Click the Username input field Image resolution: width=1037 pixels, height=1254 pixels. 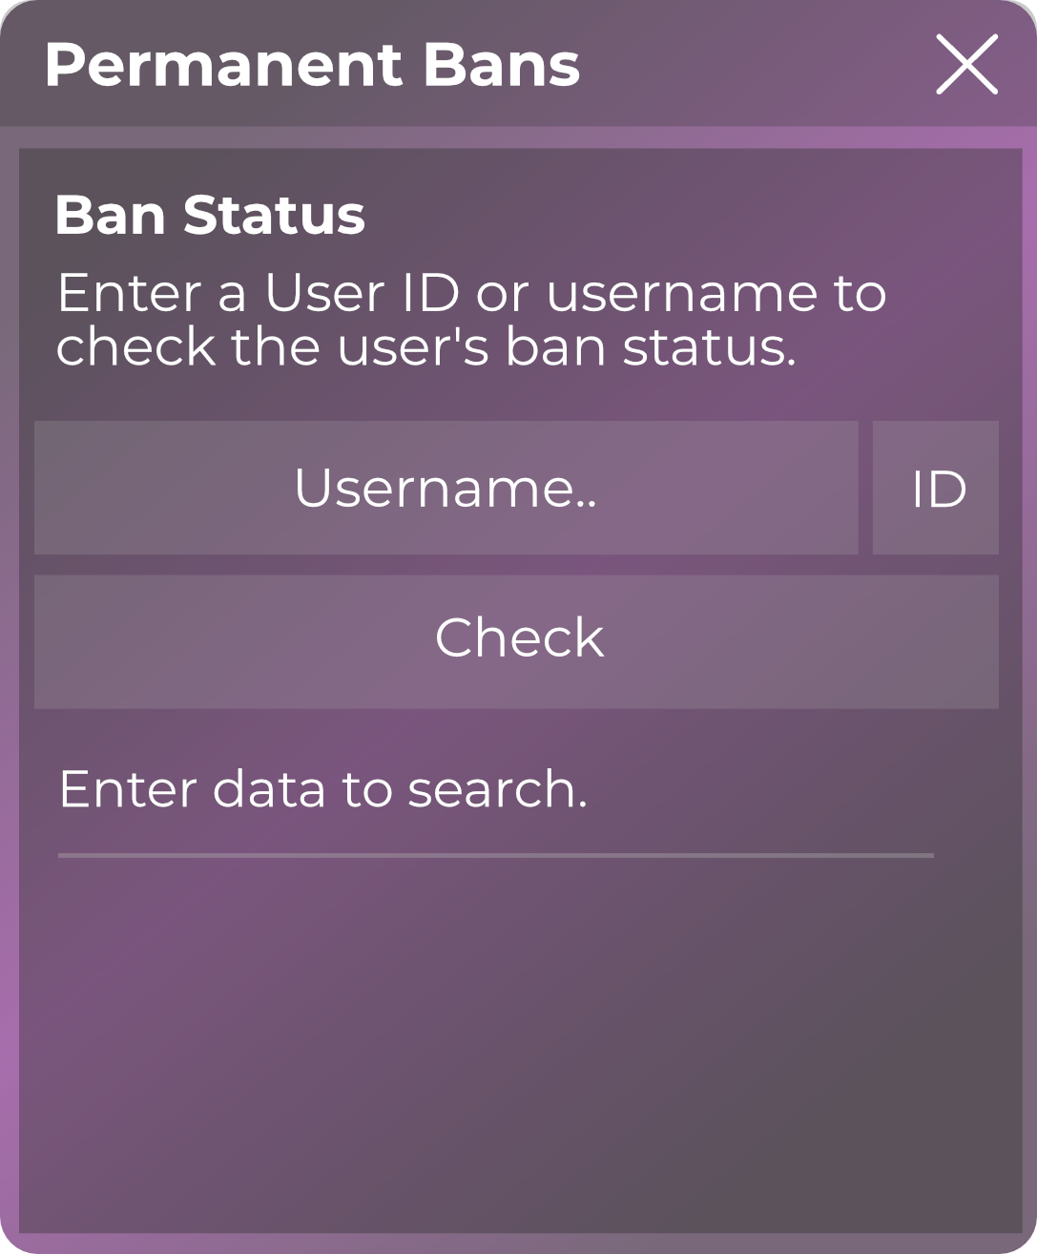pos(446,488)
